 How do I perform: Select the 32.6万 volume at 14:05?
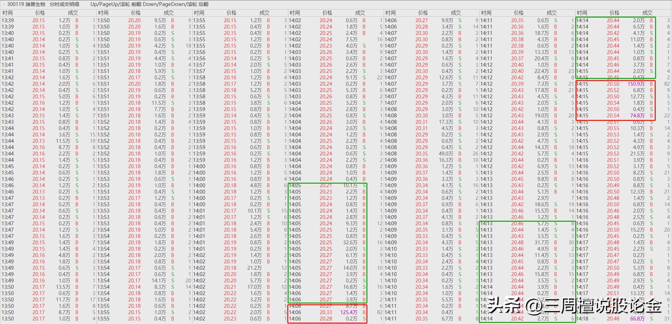point(350,243)
